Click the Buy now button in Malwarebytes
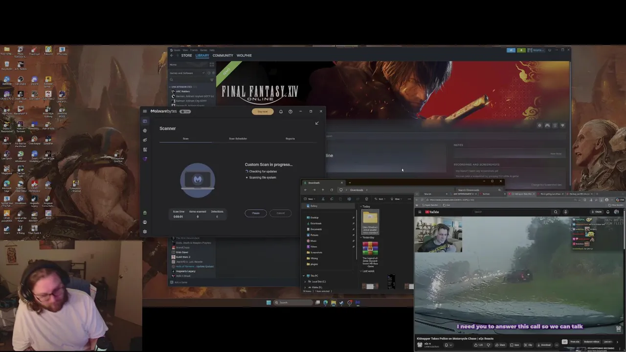Image resolution: width=626 pixels, height=352 pixels. click(x=263, y=111)
